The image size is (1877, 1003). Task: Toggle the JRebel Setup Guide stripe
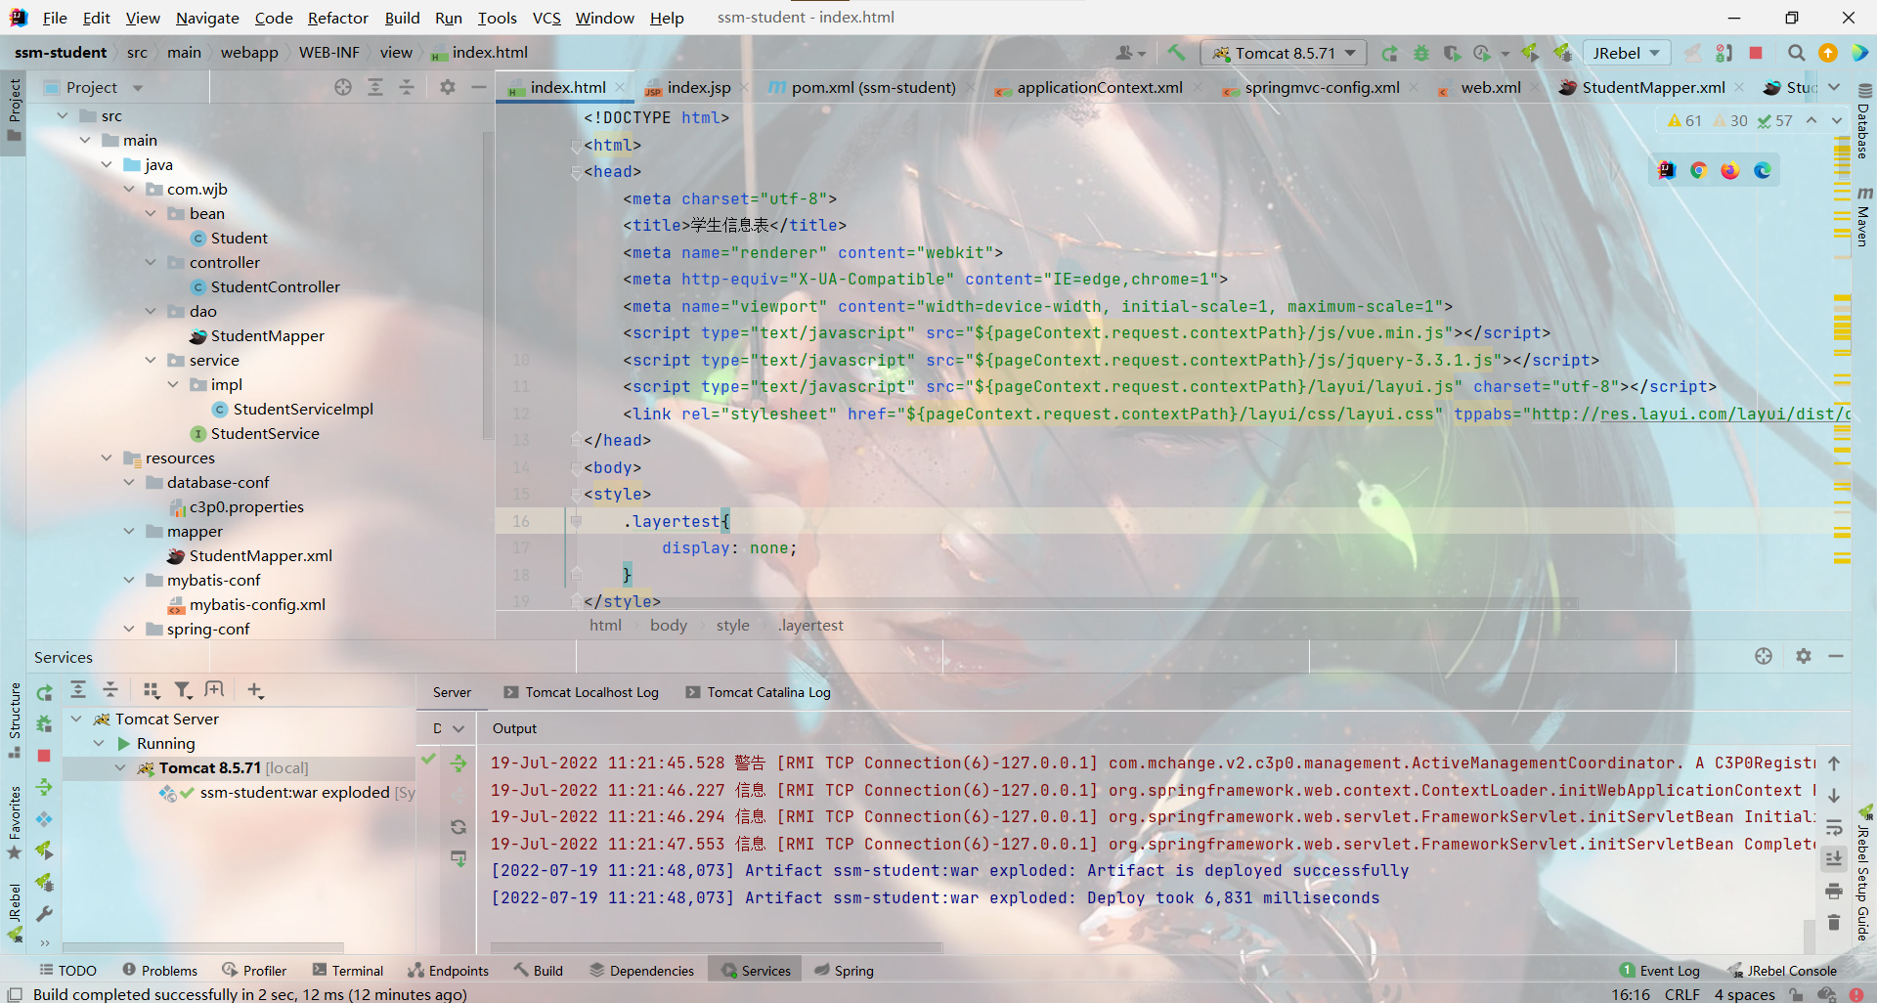[x=1863, y=873]
